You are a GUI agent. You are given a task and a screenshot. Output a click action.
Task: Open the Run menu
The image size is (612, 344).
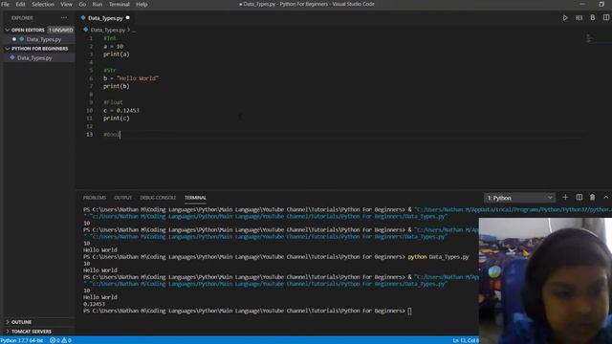(x=98, y=4)
